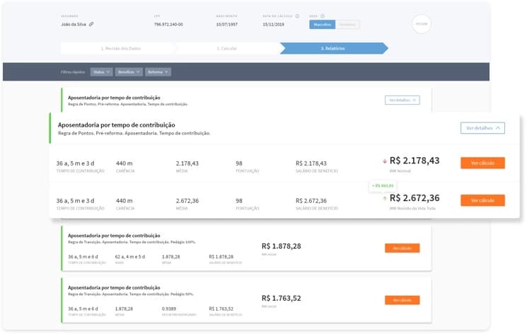This screenshot has height=334, width=527.
Task: Click the red down arrow by R$ 2.178,43
Action: pos(385,161)
